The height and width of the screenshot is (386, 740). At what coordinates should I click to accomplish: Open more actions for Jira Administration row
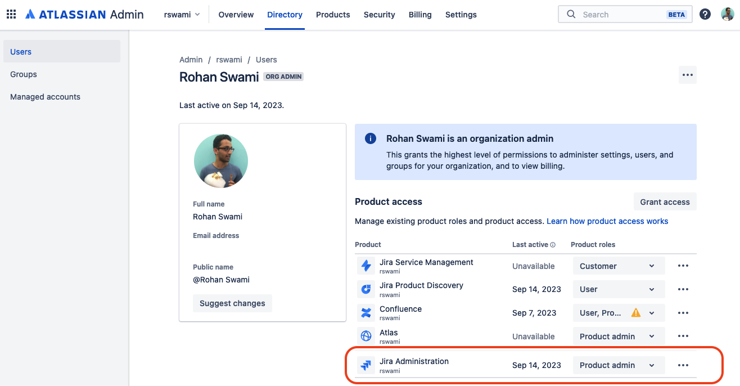tap(683, 365)
